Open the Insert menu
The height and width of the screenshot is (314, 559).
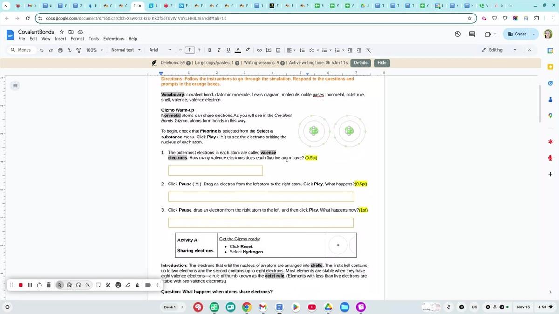point(61,39)
